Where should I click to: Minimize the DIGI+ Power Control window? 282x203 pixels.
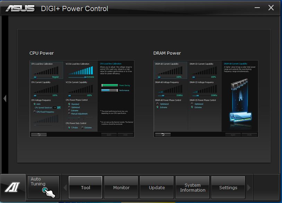[257, 8]
